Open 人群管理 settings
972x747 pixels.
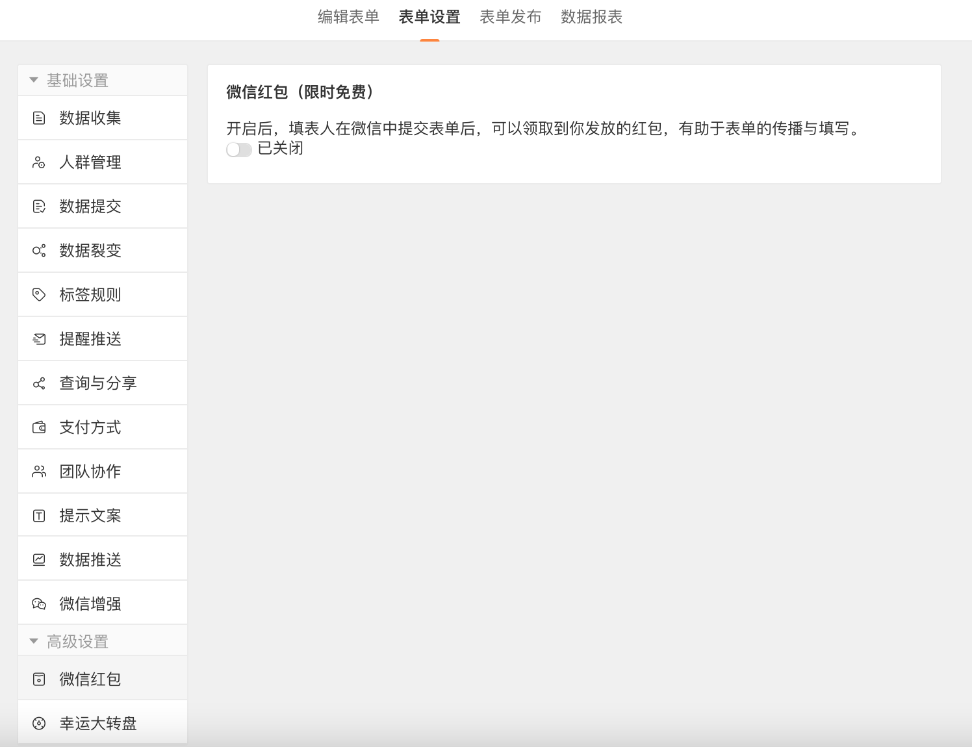(x=103, y=162)
